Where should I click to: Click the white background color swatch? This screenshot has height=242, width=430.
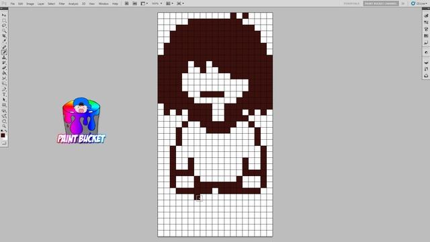click(5, 138)
